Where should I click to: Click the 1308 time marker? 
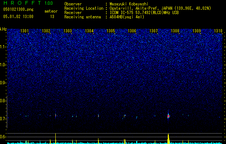coord(175,31)
